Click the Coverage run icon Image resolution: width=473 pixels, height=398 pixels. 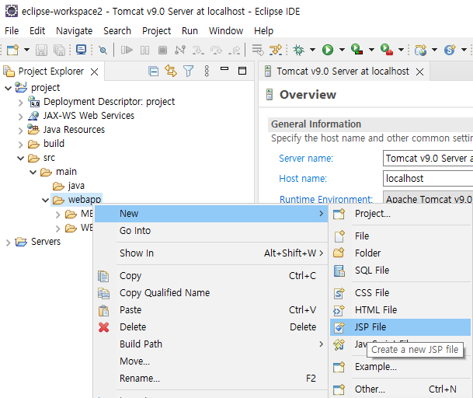click(x=356, y=50)
